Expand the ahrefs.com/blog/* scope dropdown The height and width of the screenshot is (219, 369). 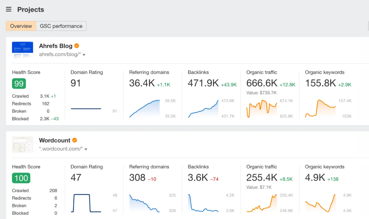pyautogui.click(x=84, y=55)
